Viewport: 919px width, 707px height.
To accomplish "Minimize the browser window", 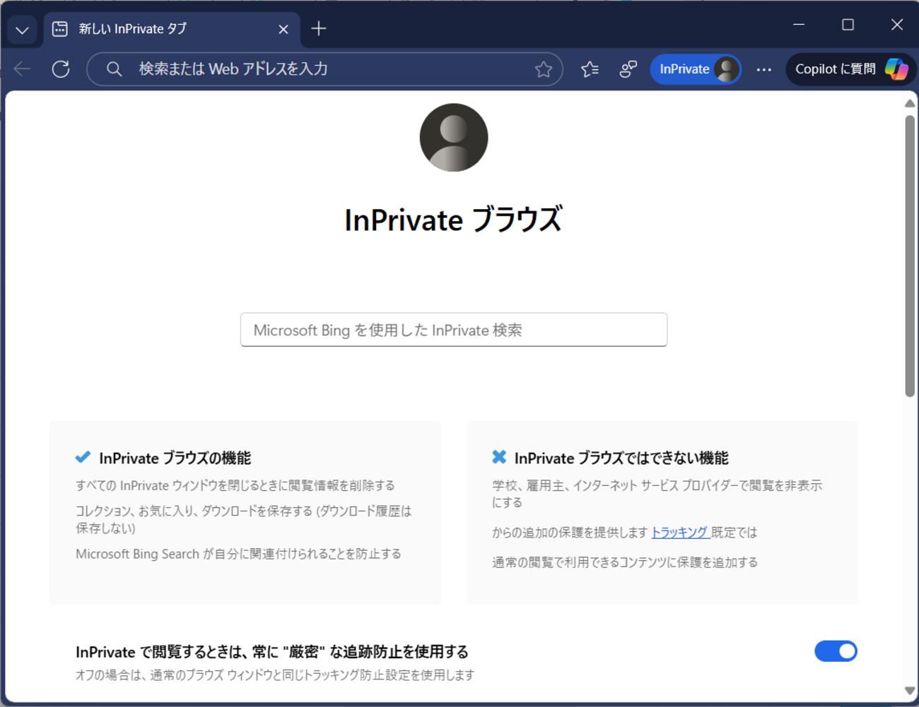I will (799, 25).
